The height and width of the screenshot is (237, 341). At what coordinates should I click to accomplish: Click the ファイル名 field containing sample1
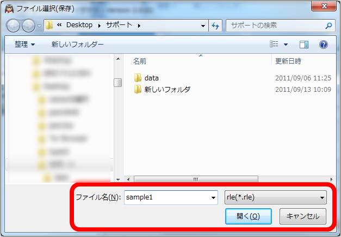click(x=171, y=197)
